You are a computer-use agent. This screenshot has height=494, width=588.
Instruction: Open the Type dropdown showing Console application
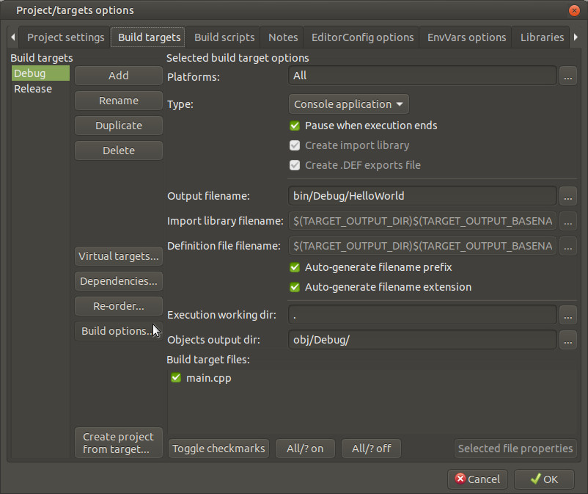coord(348,104)
